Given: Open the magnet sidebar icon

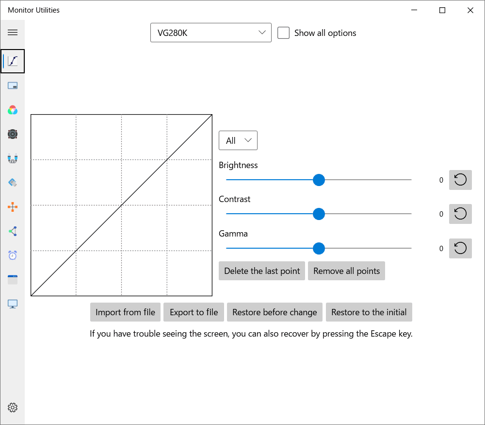Looking at the screenshot, I should pos(13,158).
